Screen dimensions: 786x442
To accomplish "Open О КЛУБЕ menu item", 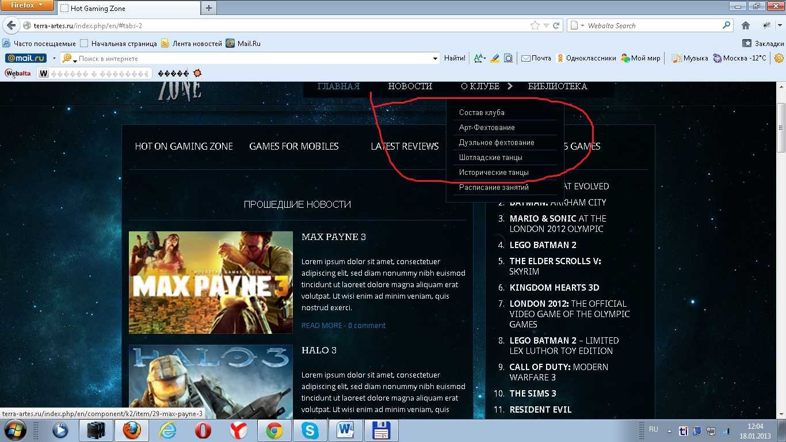I will [x=480, y=86].
